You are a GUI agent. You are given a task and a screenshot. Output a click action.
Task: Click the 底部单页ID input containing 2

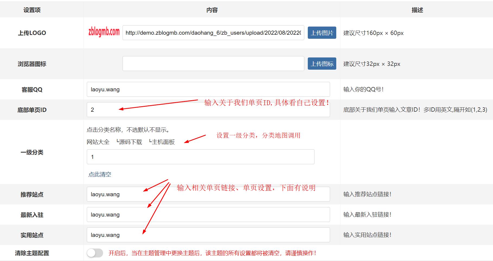point(208,109)
